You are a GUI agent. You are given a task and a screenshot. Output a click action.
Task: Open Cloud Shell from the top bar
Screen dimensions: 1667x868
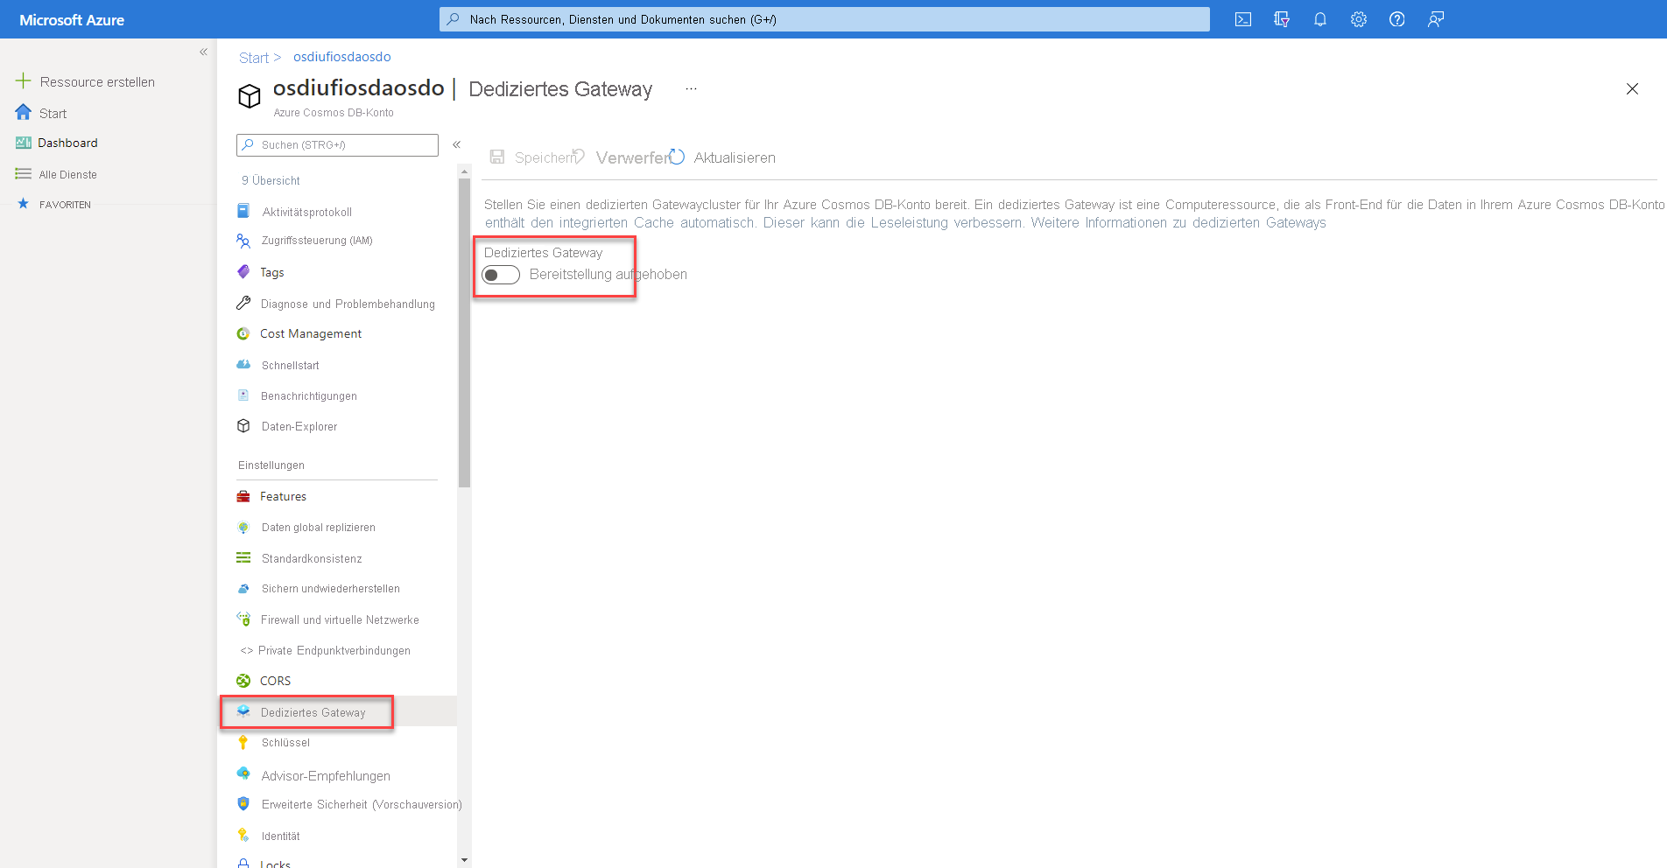1242,19
